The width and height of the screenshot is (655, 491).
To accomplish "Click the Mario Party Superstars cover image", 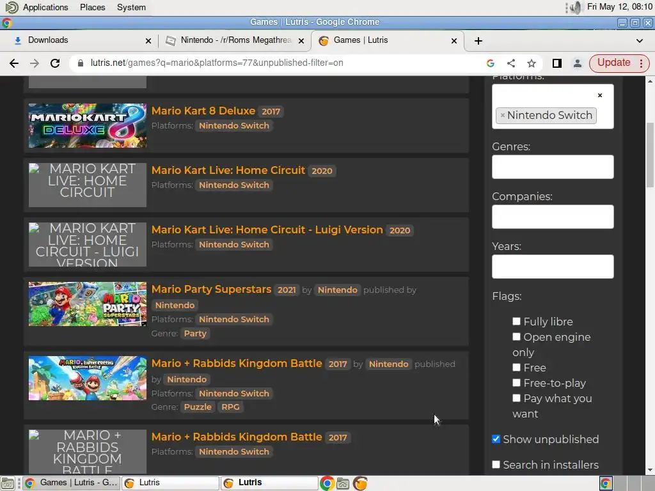I will pyautogui.click(x=87, y=304).
